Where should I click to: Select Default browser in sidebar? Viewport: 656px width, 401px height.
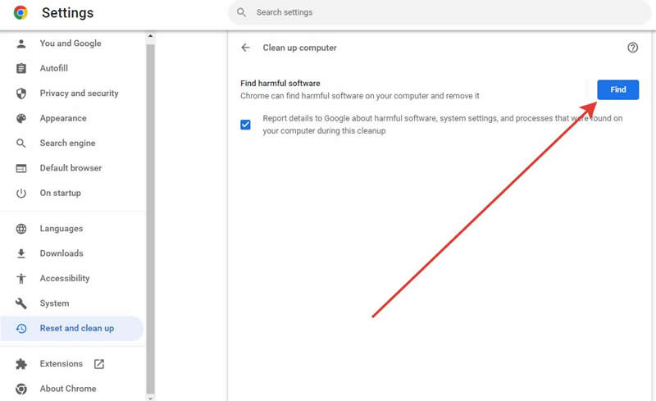[x=71, y=168]
